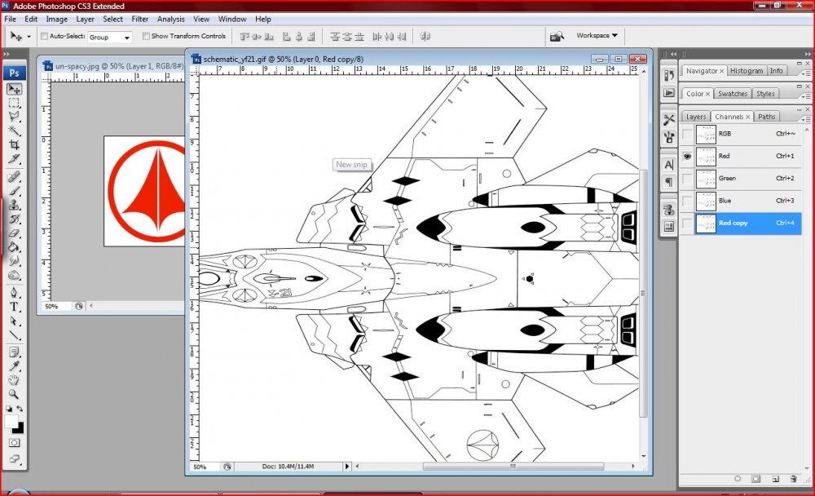Open the Image menu

point(57,19)
